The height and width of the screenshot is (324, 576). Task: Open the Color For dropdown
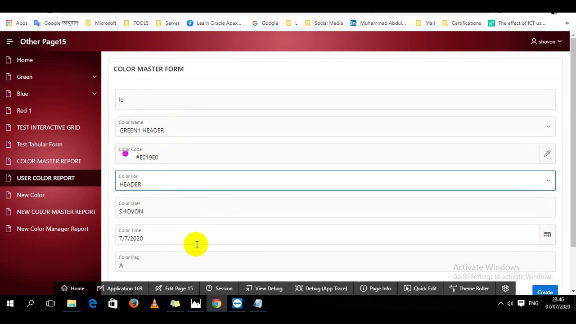335,180
